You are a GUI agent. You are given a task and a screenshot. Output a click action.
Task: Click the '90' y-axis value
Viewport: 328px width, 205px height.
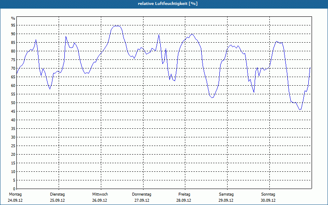pos(13,34)
